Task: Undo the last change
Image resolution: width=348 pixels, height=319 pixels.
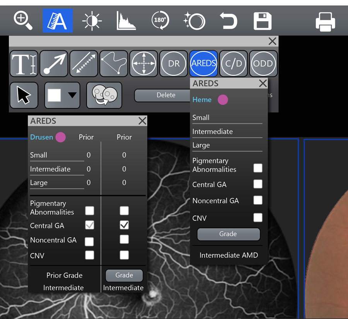Action: (x=229, y=21)
